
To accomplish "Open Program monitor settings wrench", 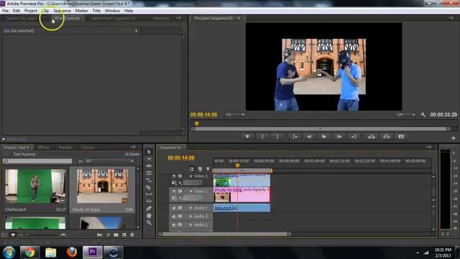I will click(423, 114).
